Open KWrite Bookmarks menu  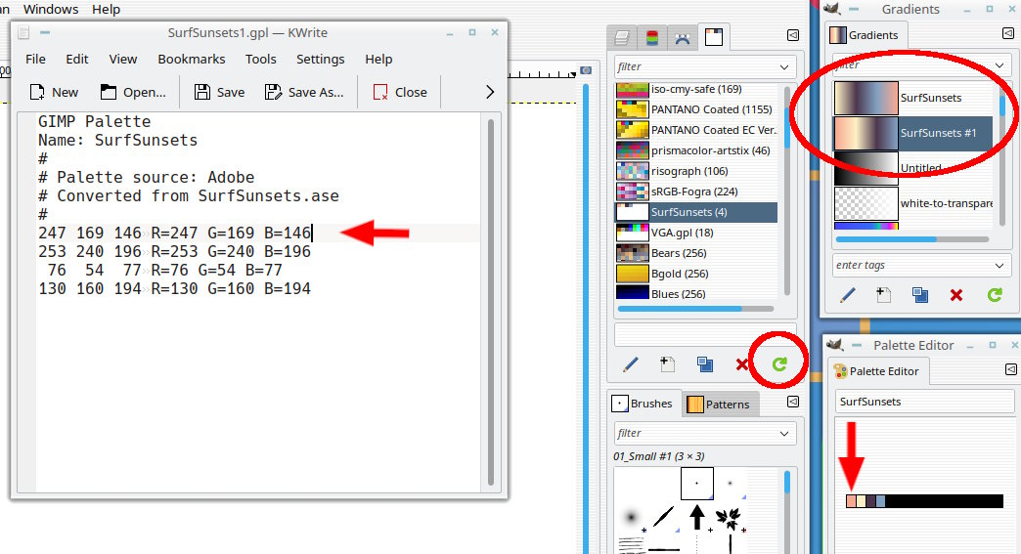(x=192, y=60)
